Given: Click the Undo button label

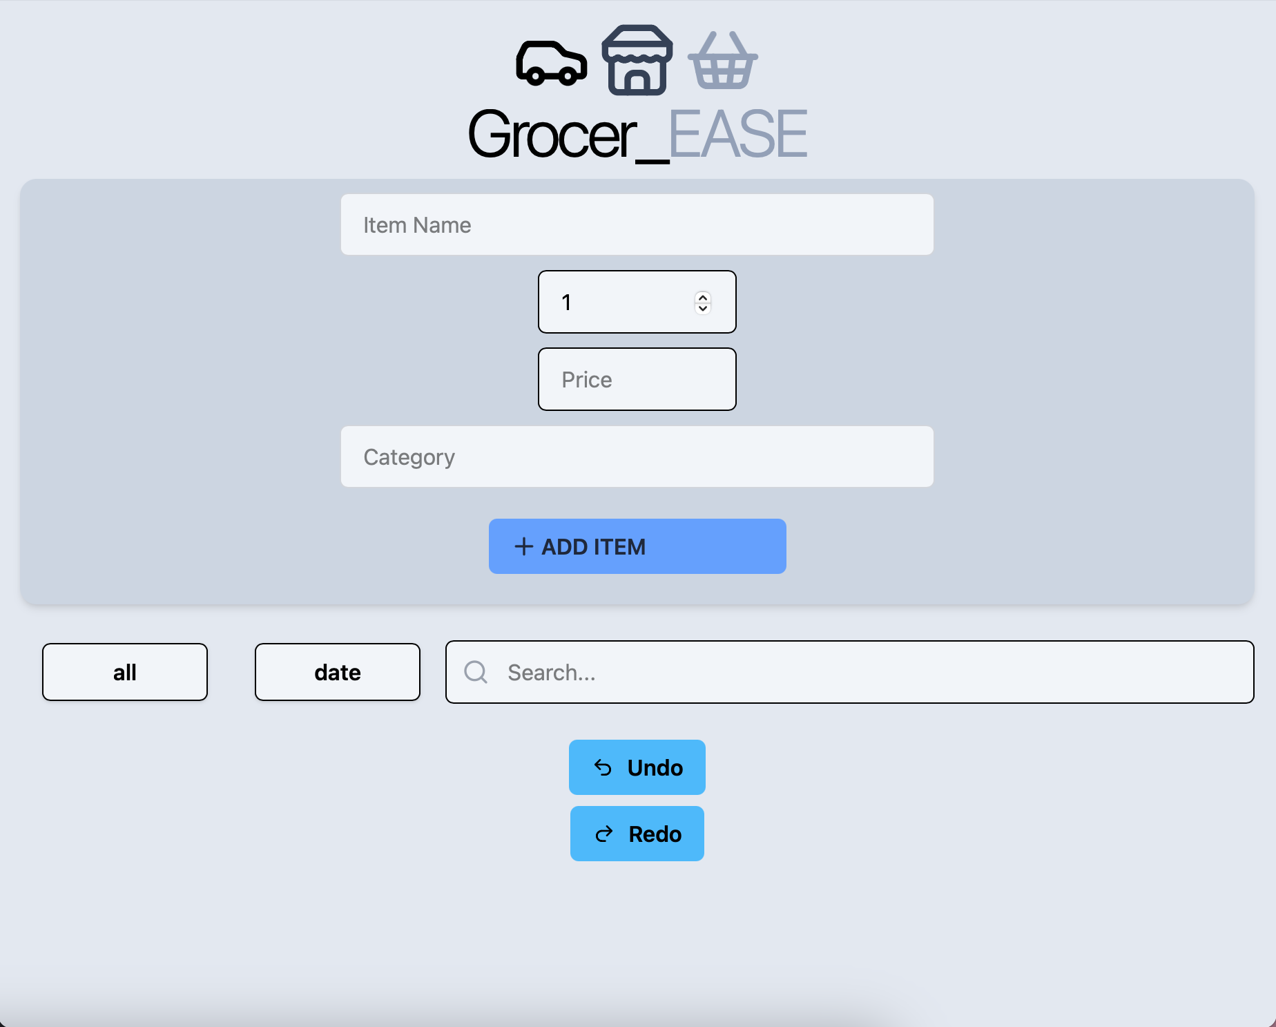Looking at the screenshot, I should tap(655, 768).
